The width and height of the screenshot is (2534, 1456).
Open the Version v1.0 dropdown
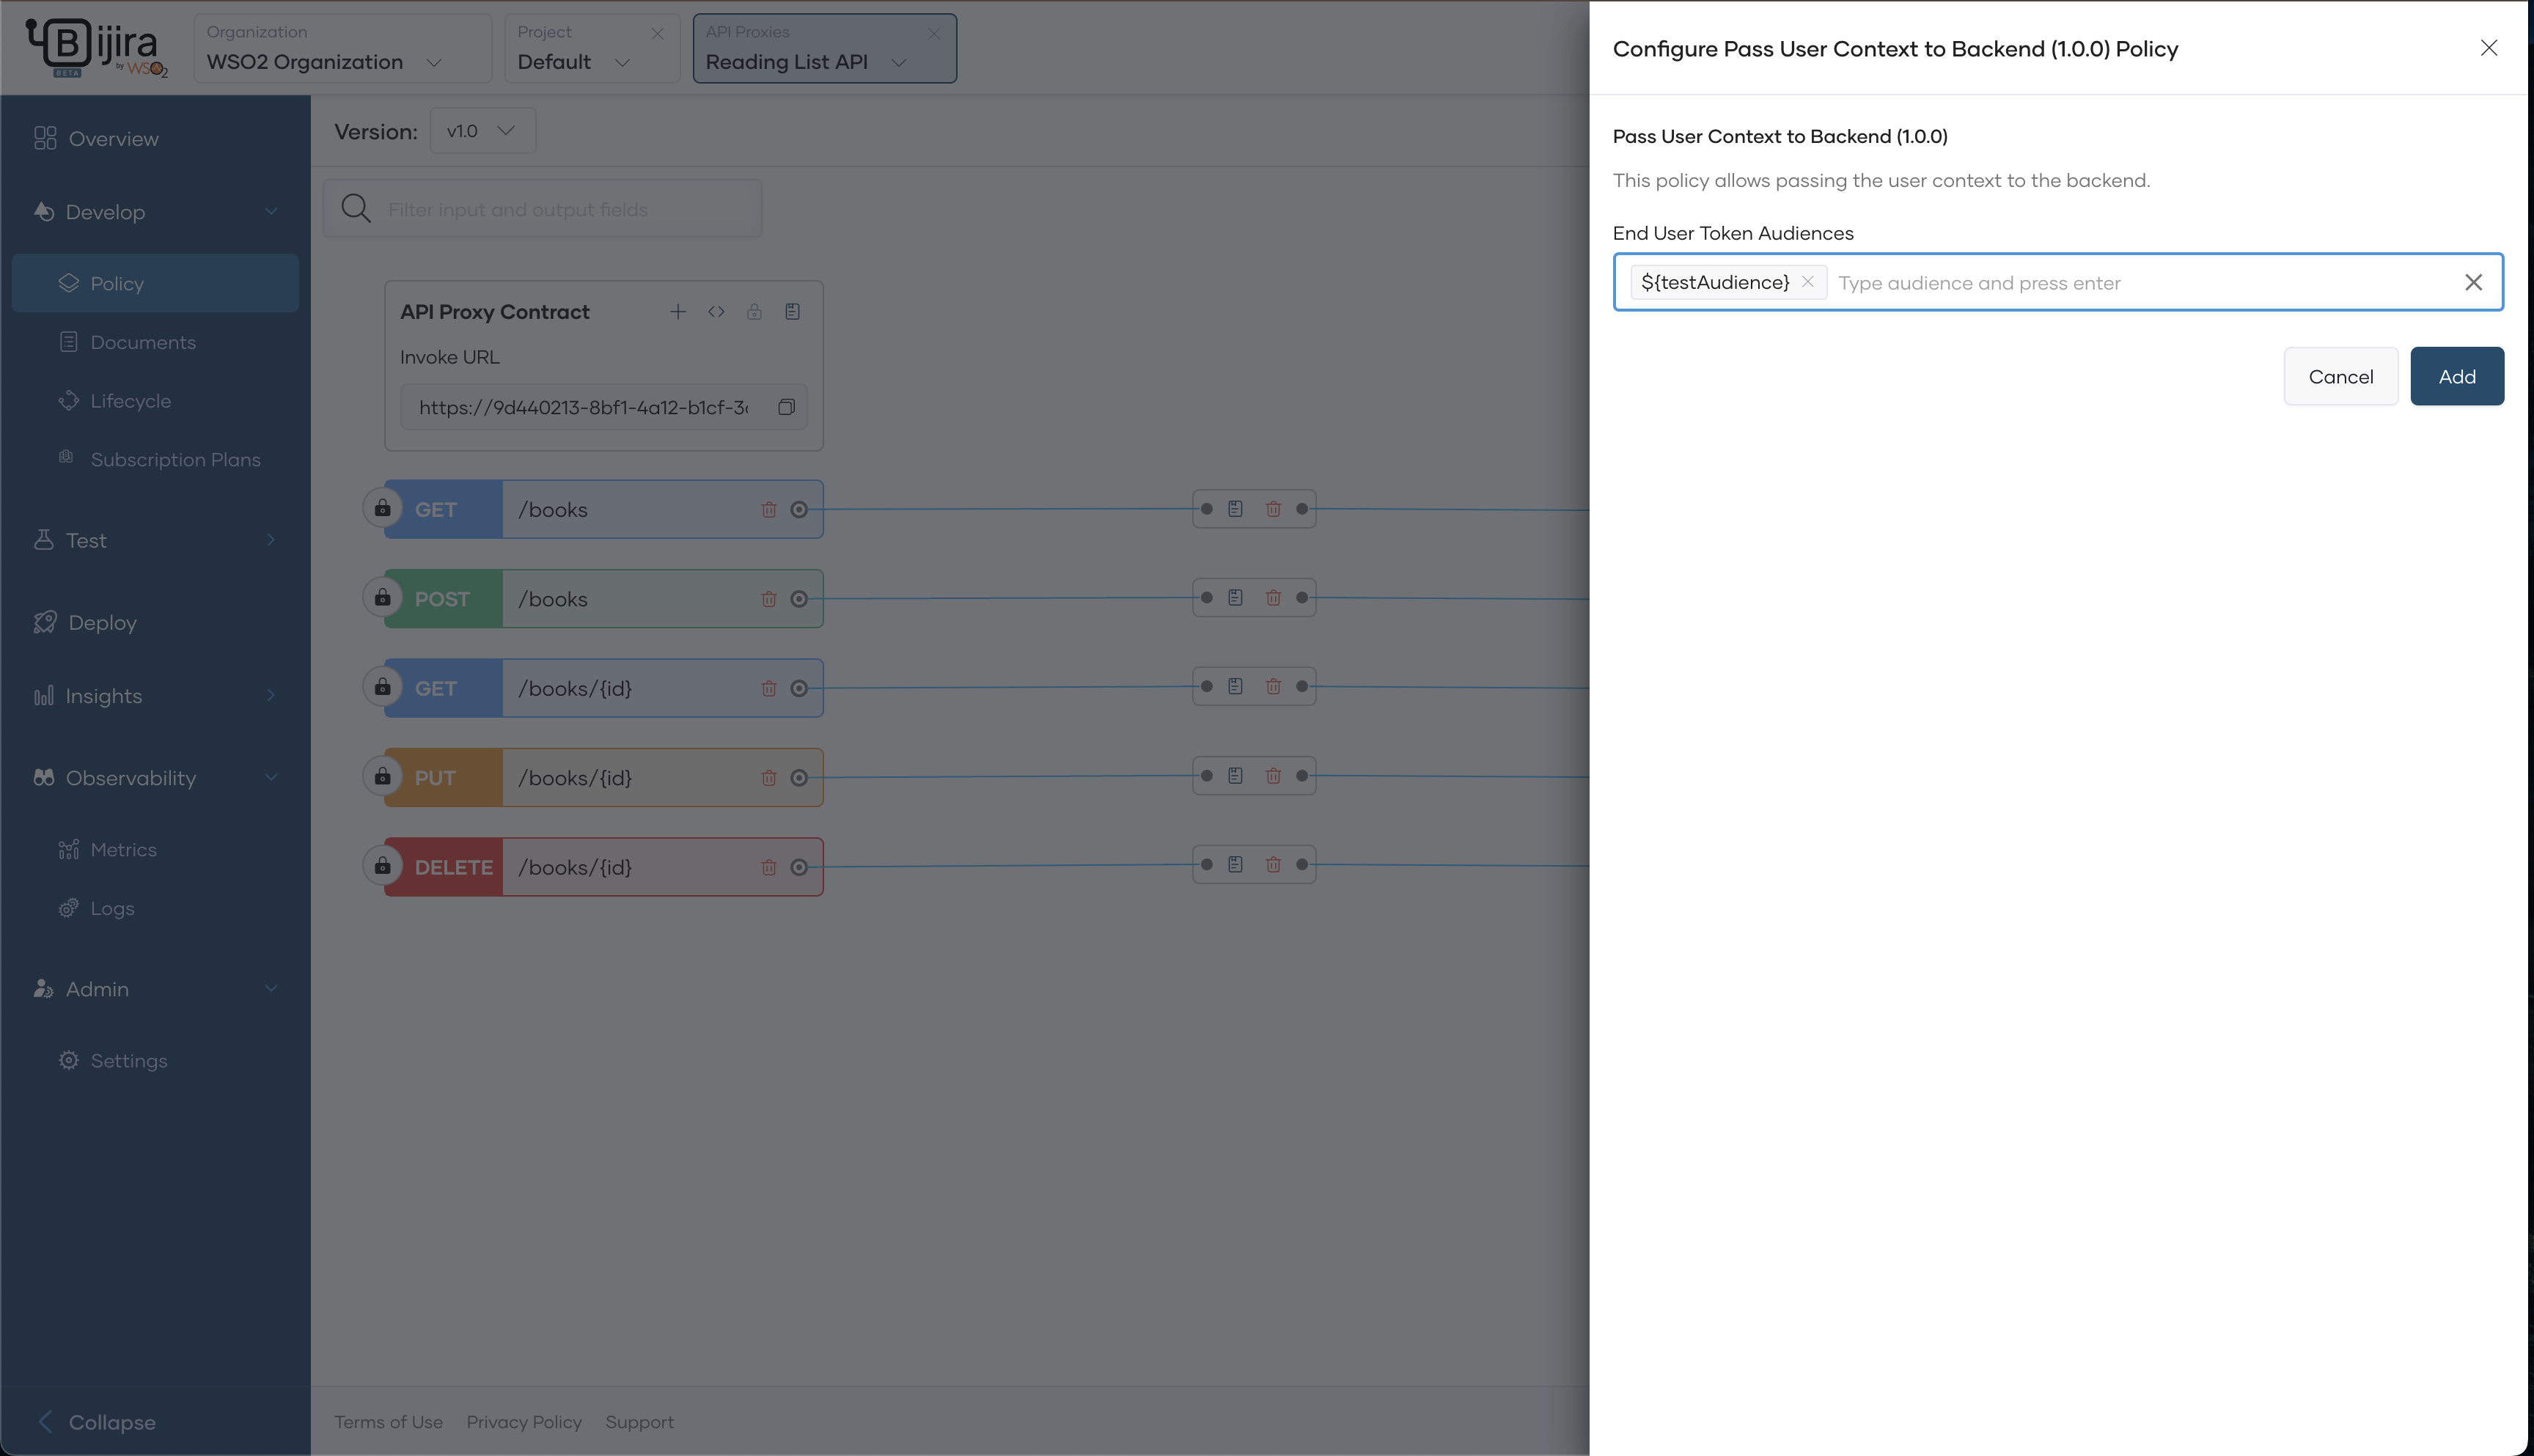click(x=482, y=131)
